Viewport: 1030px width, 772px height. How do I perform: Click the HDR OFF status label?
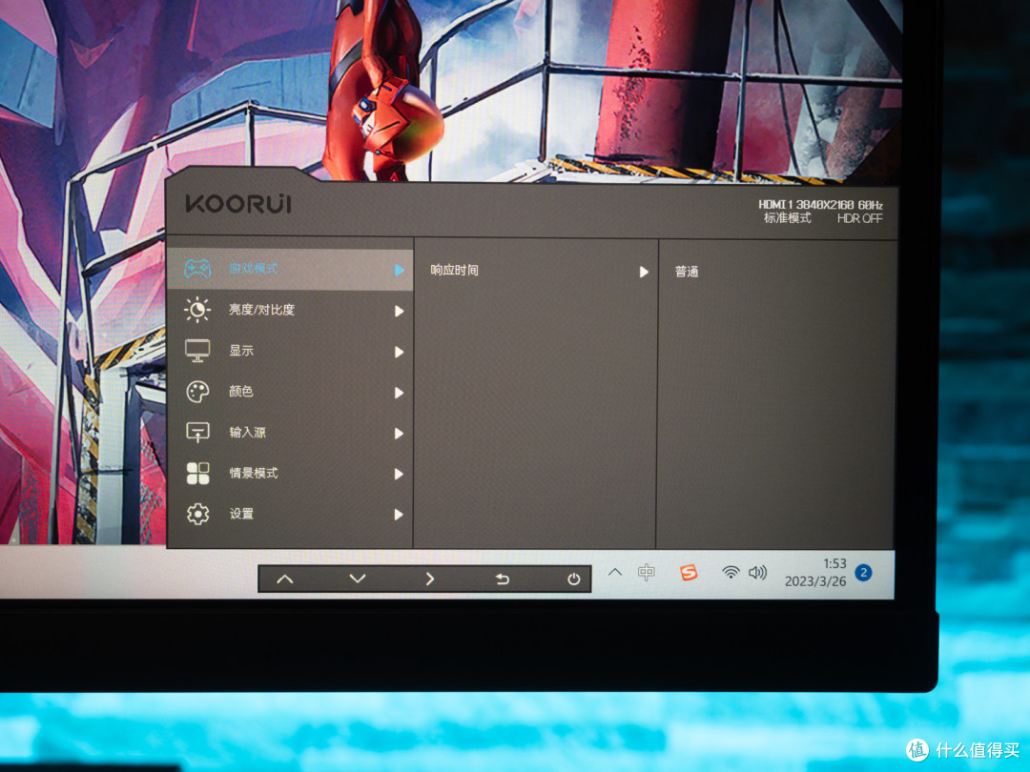(860, 218)
